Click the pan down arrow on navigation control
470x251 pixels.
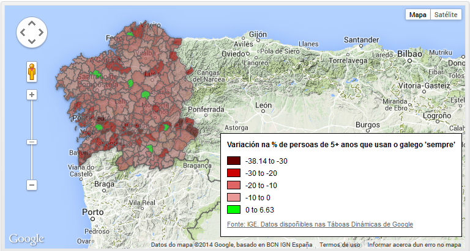click(32, 43)
